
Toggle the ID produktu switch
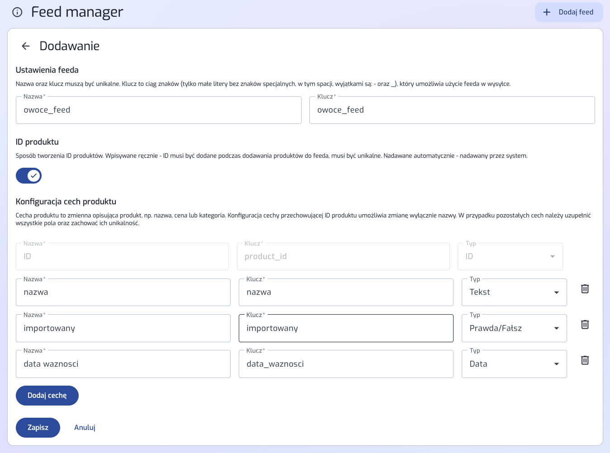click(29, 175)
